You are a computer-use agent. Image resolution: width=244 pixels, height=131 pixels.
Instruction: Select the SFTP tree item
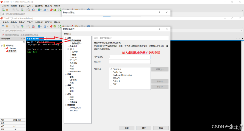click(x=74, y=57)
